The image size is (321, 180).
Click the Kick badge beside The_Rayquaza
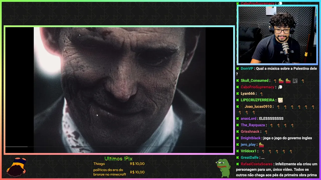click(x=237, y=125)
